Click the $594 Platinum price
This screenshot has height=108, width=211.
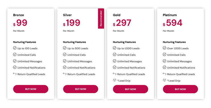(x=172, y=23)
